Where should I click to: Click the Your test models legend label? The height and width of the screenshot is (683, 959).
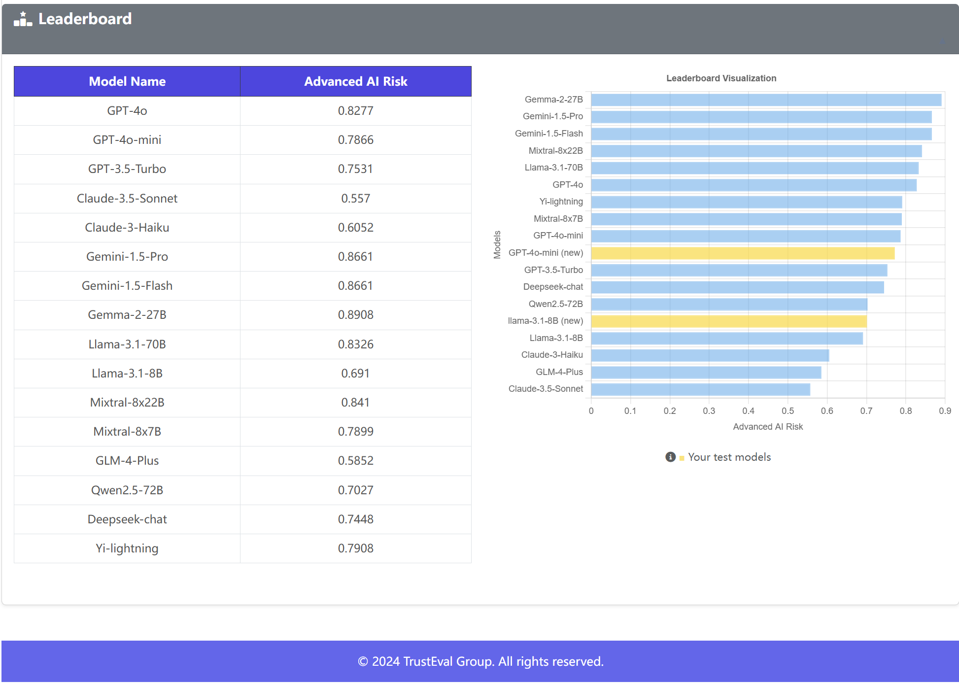point(729,457)
